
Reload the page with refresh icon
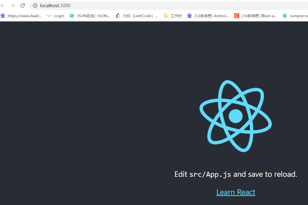point(22,5)
